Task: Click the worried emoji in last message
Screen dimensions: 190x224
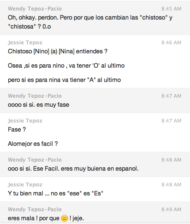Action: [64, 218]
